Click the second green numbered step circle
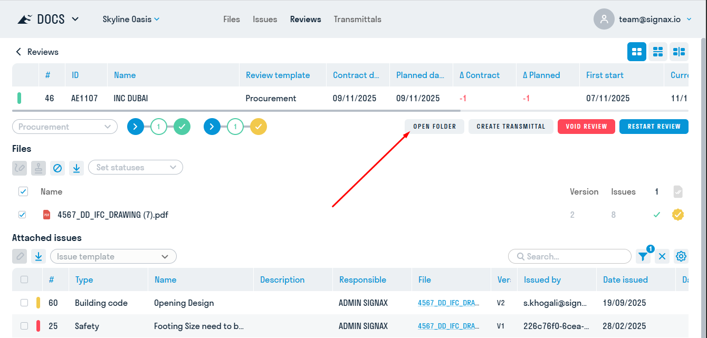The width and height of the screenshot is (707, 338). (235, 127)
